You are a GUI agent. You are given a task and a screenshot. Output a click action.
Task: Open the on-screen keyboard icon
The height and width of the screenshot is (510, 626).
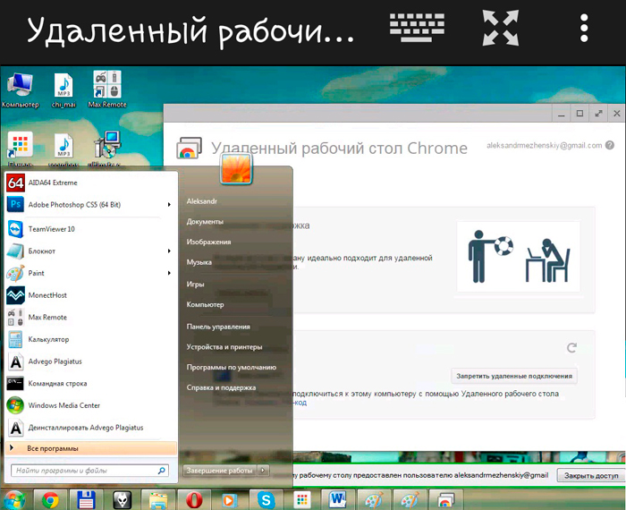point(417,28)
